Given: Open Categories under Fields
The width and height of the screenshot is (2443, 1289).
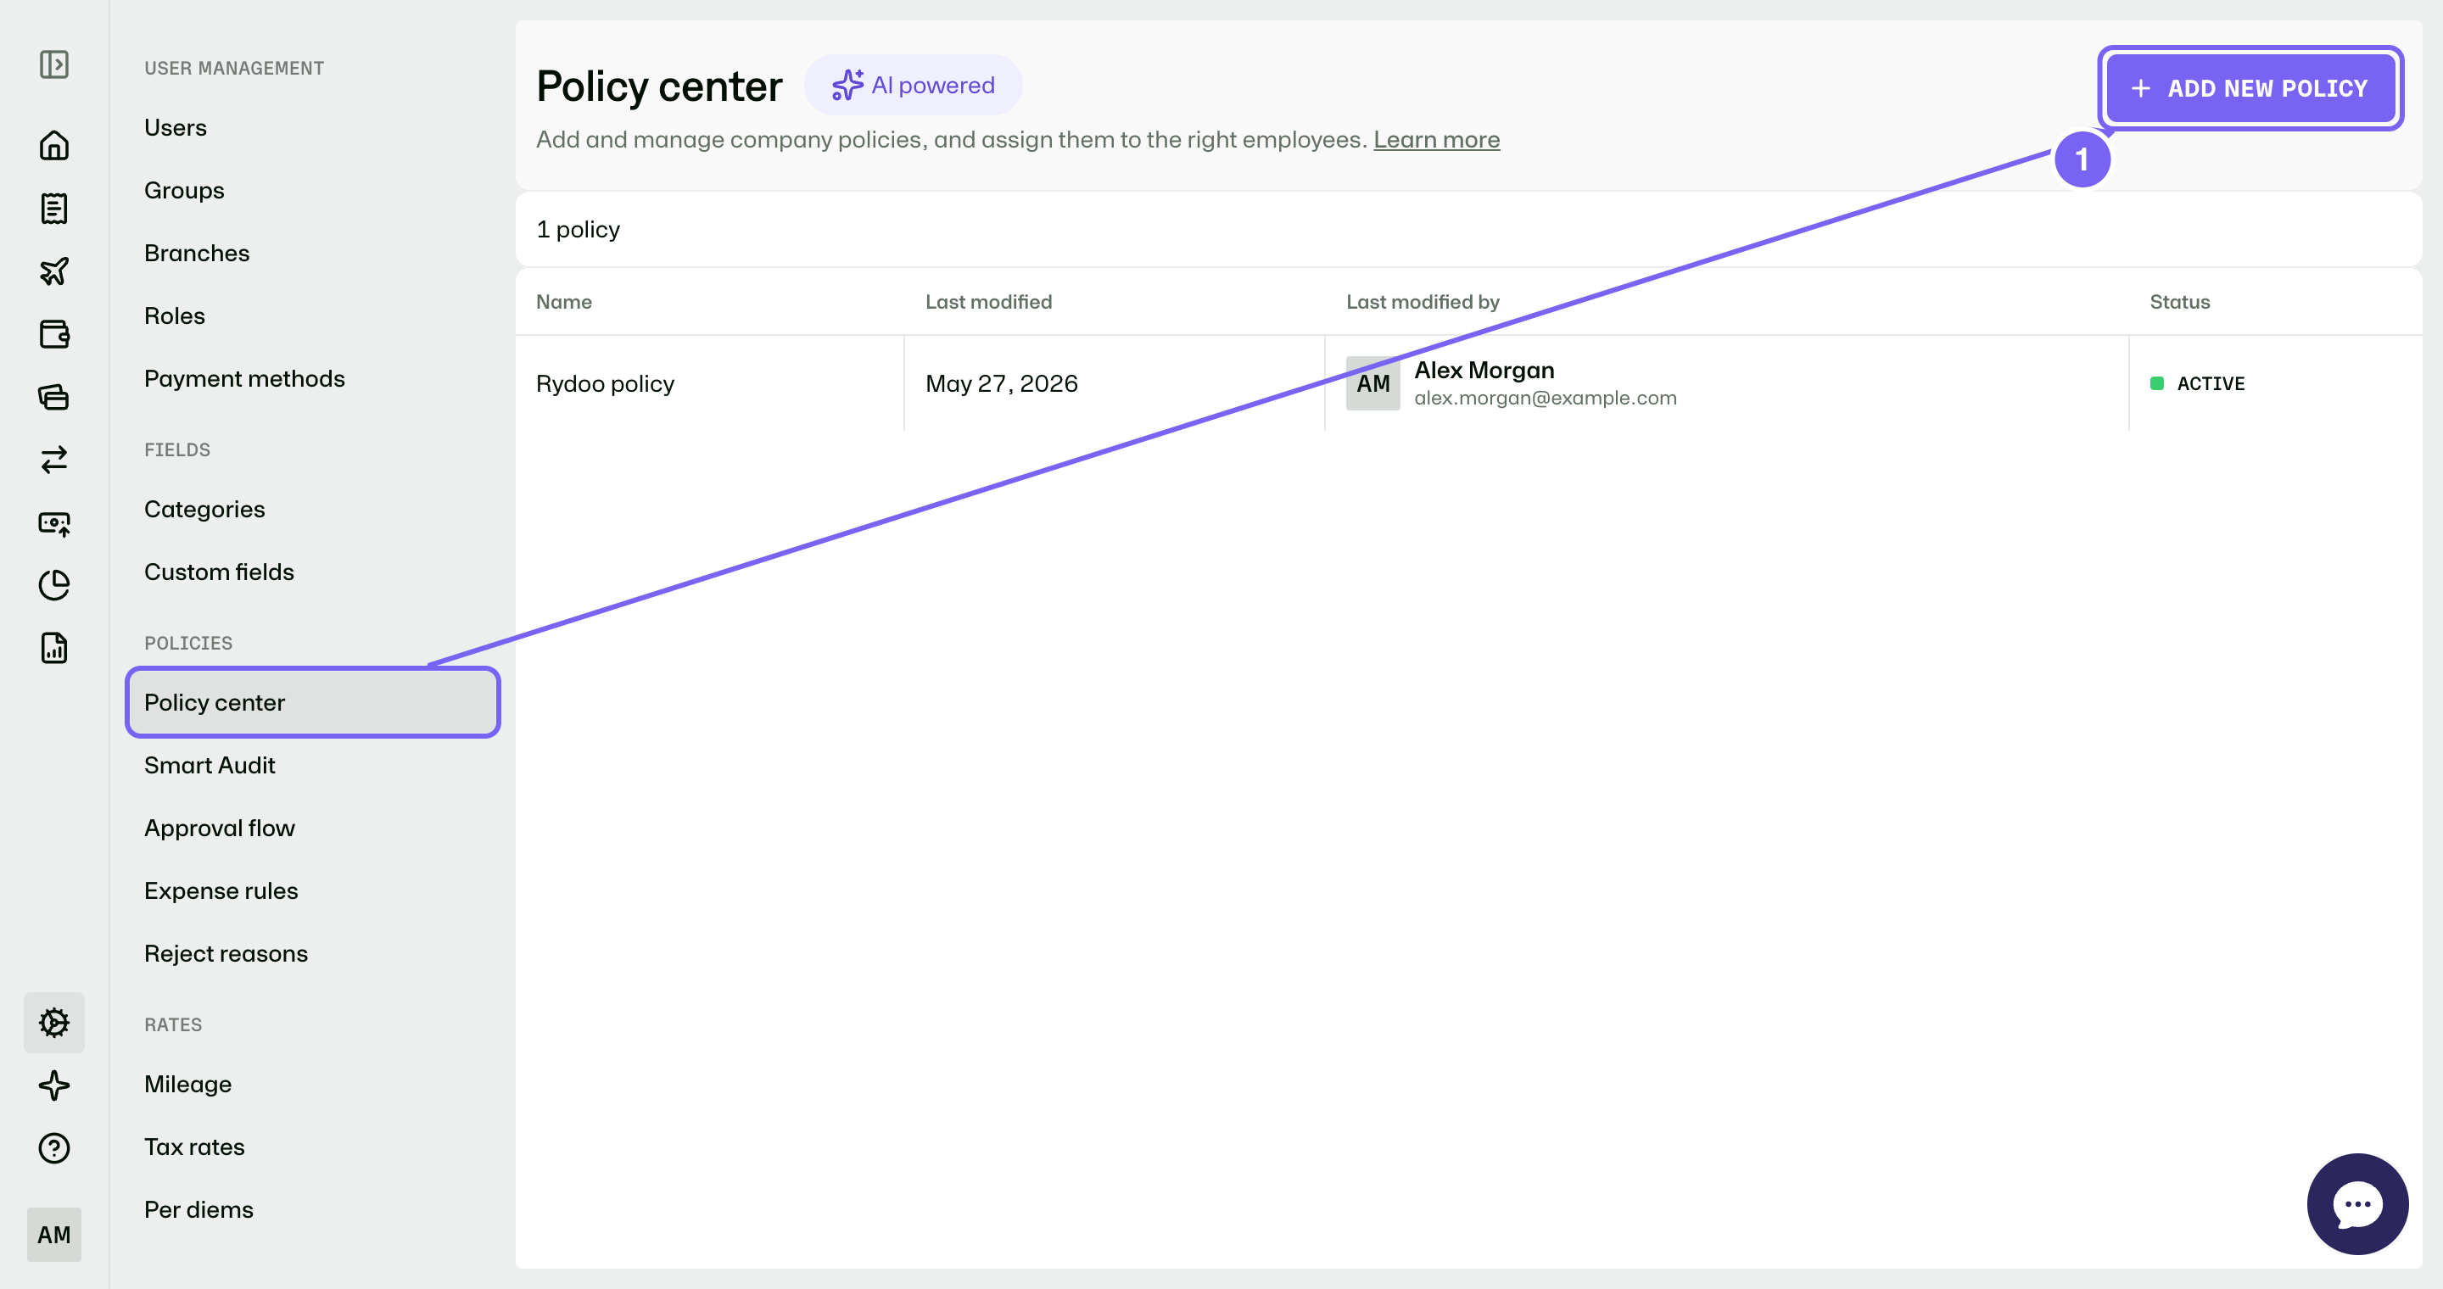Looking at the screenshot, I should pos(204,509).
